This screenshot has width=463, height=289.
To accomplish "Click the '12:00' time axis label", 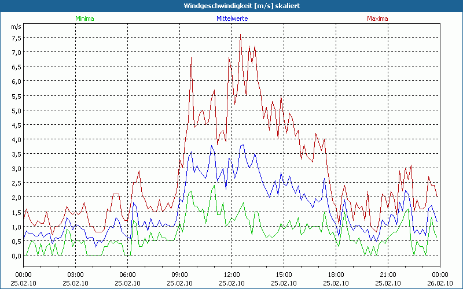I will click(x=232, y=275).
